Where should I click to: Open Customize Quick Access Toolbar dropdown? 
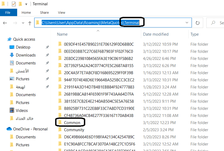[x=26, y=4]
